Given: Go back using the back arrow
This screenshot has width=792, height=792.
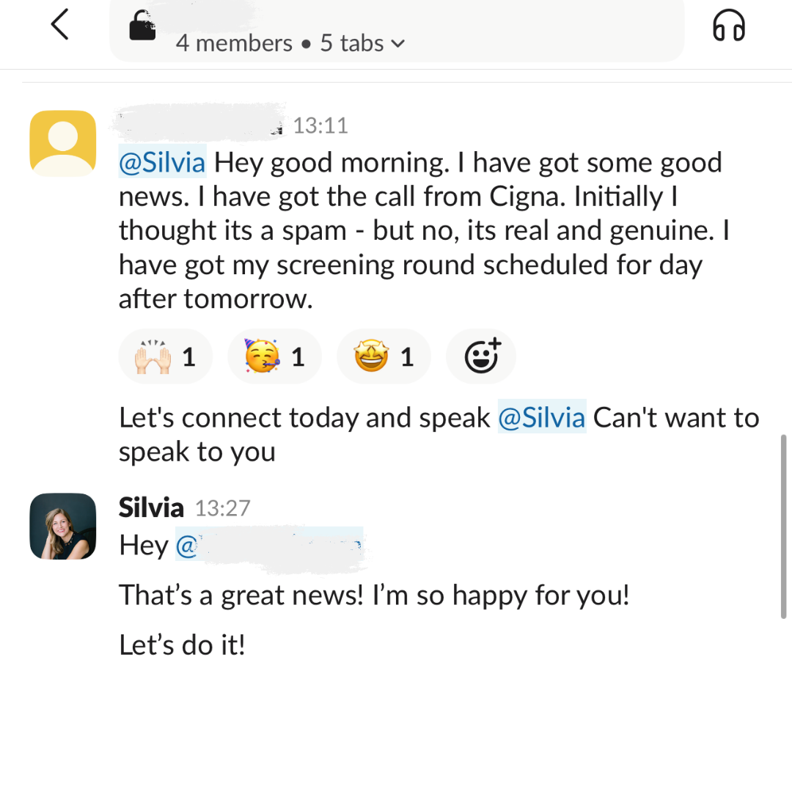Looking at the screenshot, I should click(60, 26).
